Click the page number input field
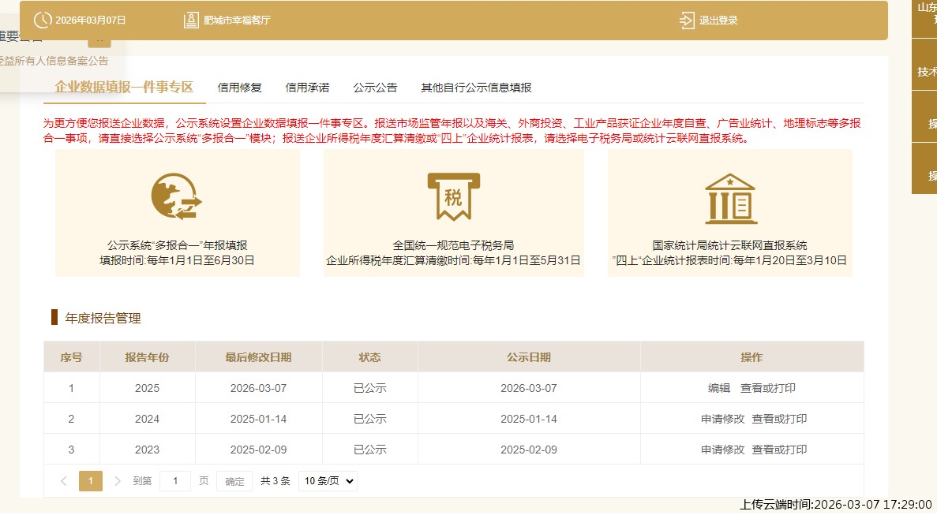This screenshot has width=937, height=515. pyautogui.click(x=174, y=480)
